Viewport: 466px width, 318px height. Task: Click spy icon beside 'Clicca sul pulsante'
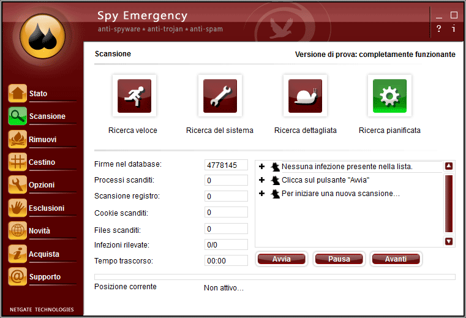[x=275, y=180]
